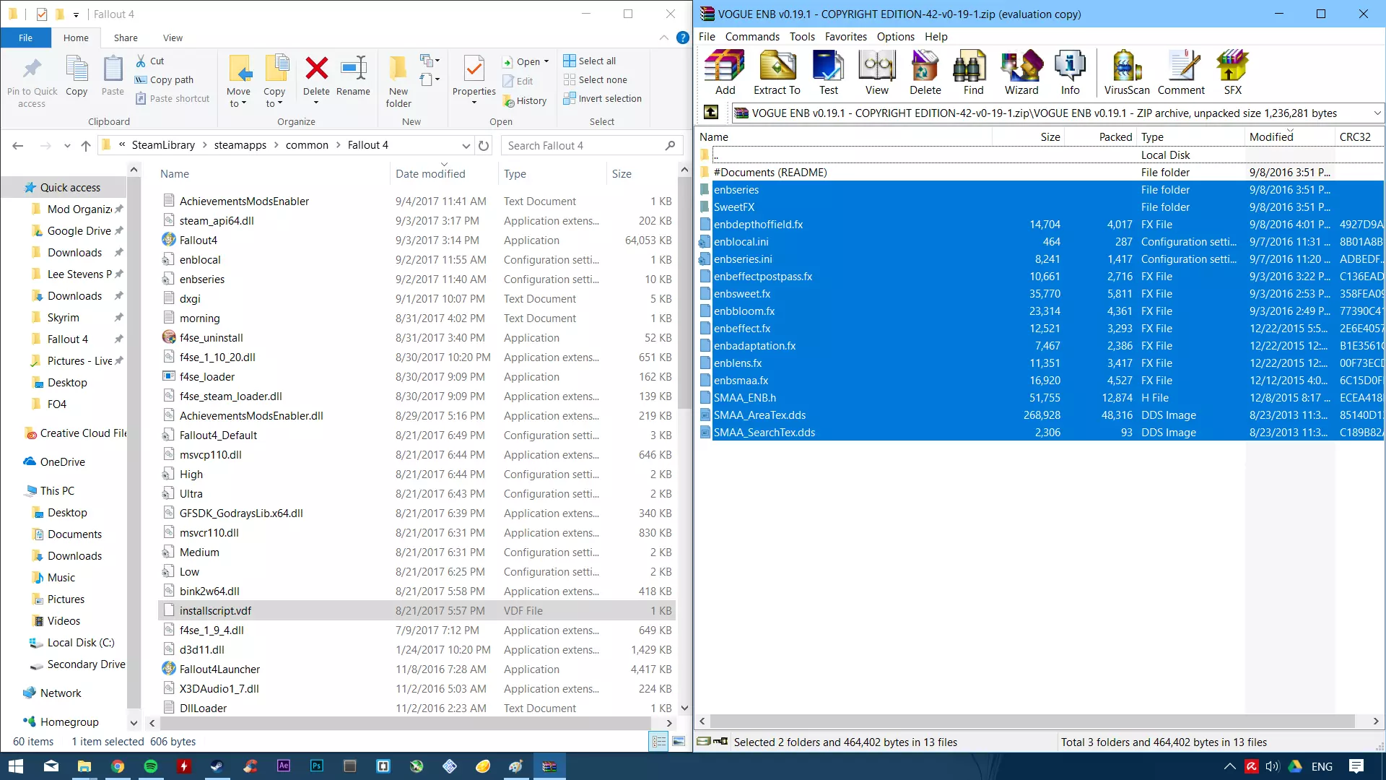Click WinRAR up one level icon
This screenshot has width=1386, height=780.
[x=711, y=113]
